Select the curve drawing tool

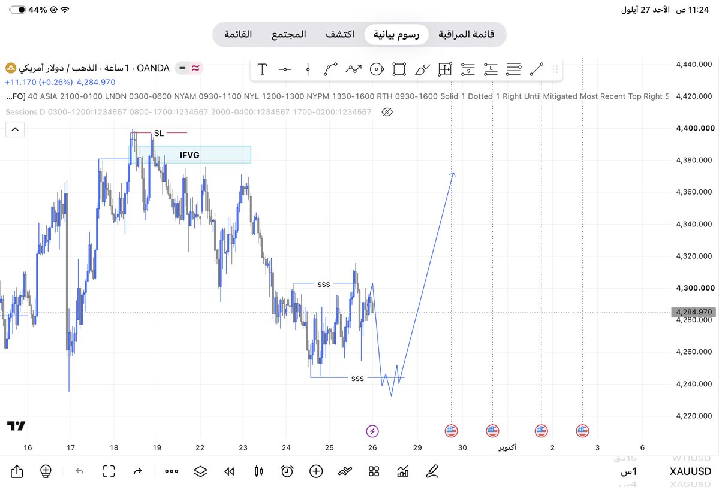(330, 69)
